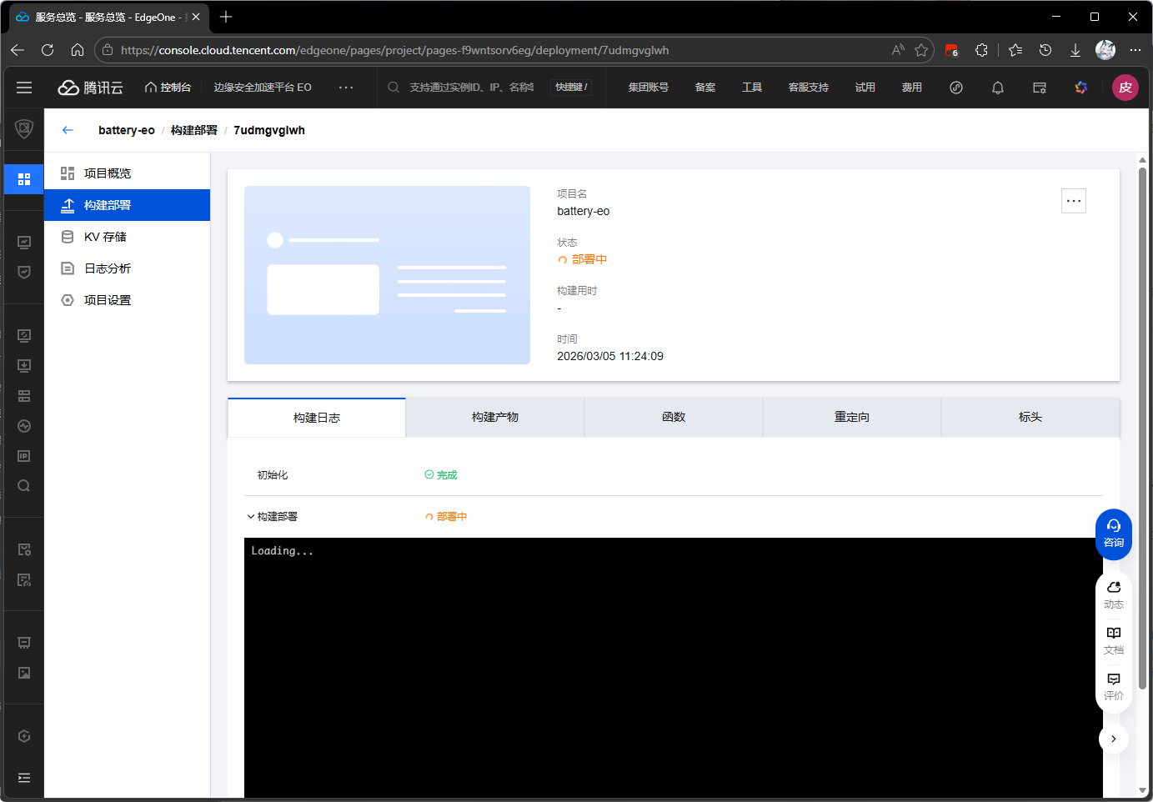The image size is (1153, 802).
Task: Click the Tencent Cloud logo
Action: 90,88
